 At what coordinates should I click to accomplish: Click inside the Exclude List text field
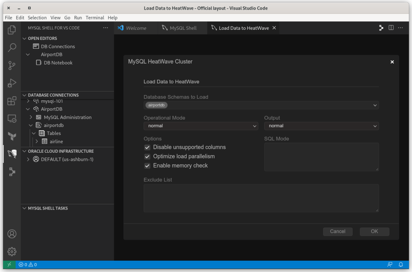tap(261, 197)
